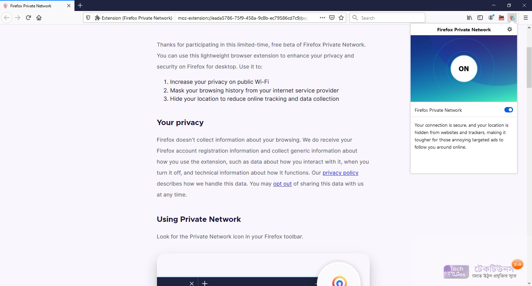Open the Firefox Account icon
532x286 pixels.
tap(491, 18)
